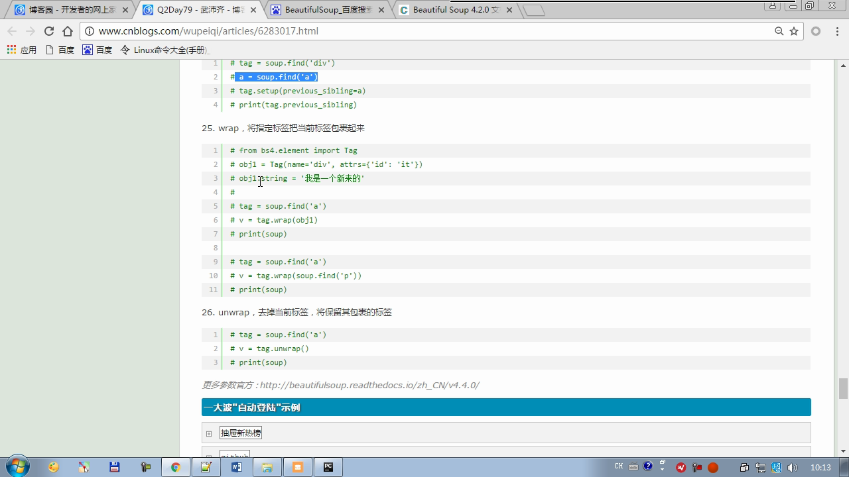Expand the 抽屉新热榜 code example
The width and height of the screenshot is (849, 477).
tap(209, 433)
